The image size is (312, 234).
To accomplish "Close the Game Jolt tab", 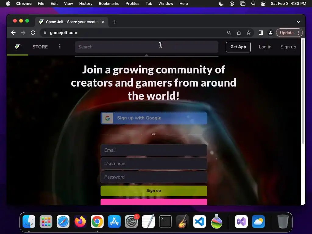I will click(x=103, y=22).
